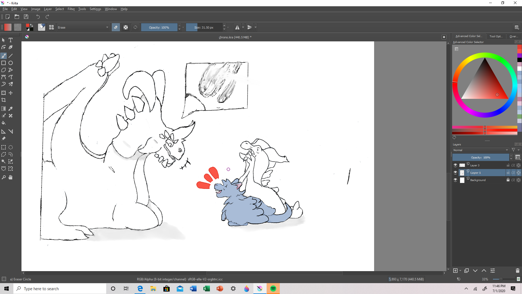
Task: Open Spotify from the Windows taskbar
Action: click(x=273, y=289)
